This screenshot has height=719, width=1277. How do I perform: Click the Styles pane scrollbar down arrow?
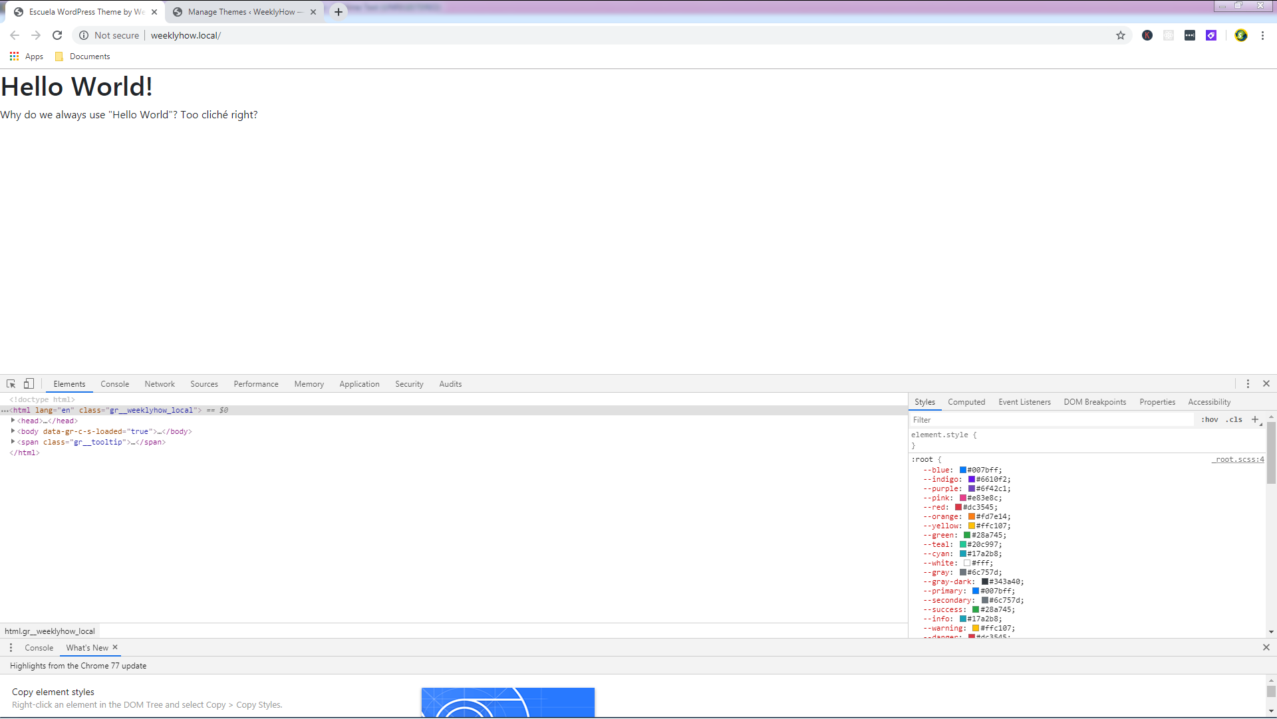[x=1271, y=632]
